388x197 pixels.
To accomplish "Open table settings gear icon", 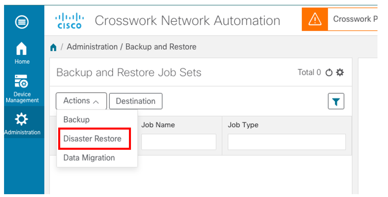I will click(x=340, y=72).
